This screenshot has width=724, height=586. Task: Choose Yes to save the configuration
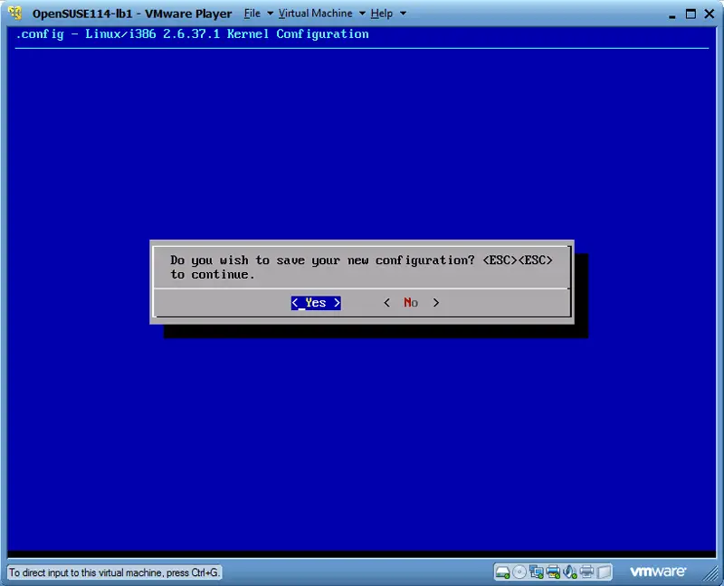[x=316, y=303]
